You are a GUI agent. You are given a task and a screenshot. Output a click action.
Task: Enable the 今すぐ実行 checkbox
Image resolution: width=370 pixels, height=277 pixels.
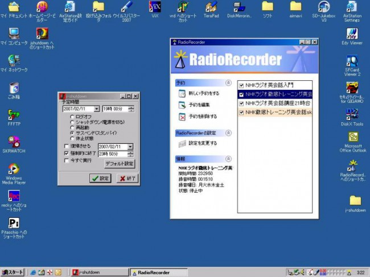67,160
